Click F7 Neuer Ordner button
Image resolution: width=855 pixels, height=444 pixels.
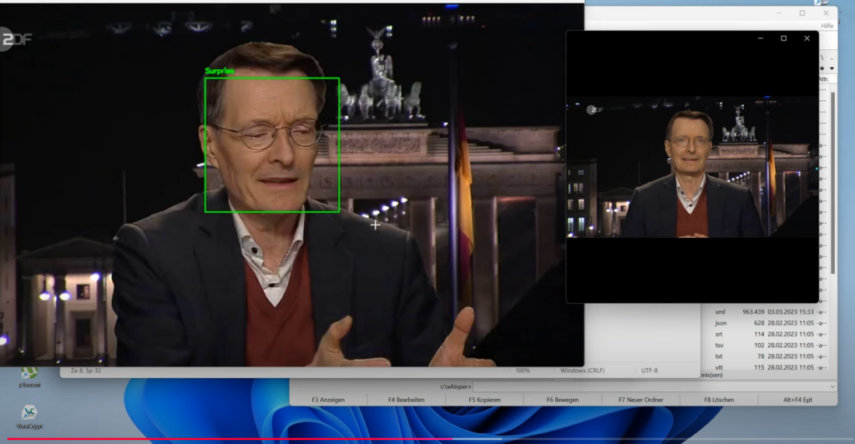tap(640, 400)
